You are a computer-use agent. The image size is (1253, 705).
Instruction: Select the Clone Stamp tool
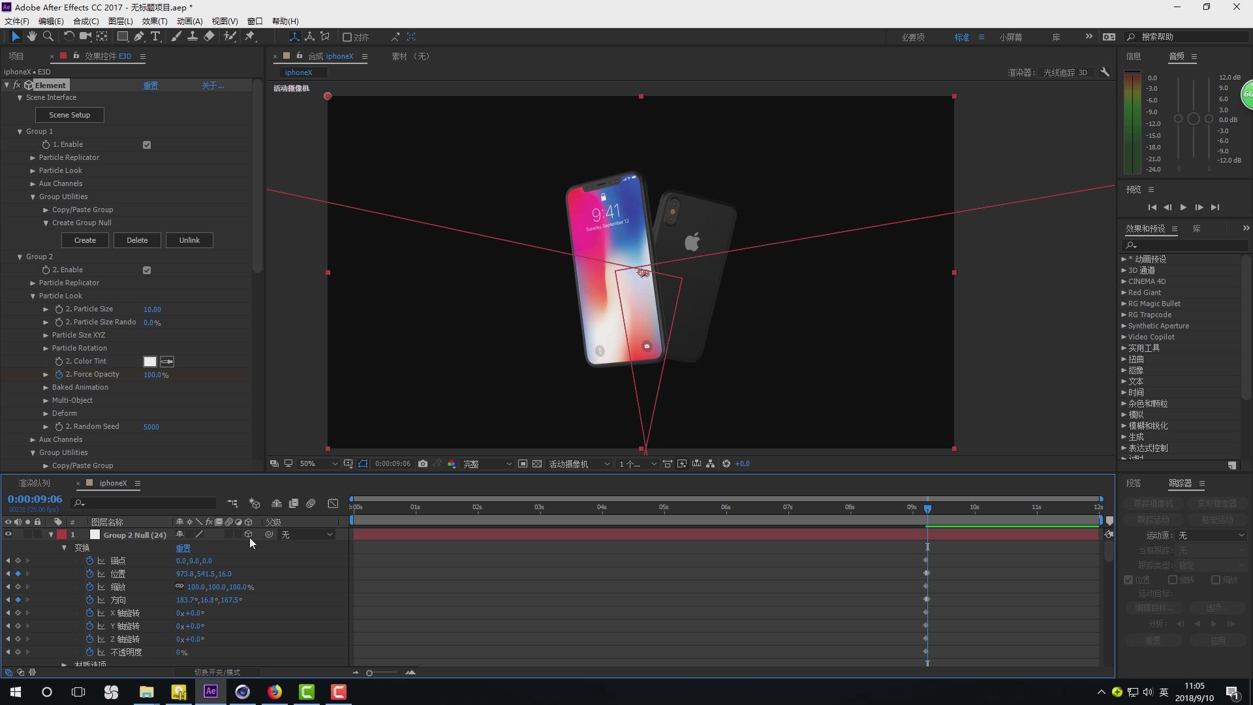click(193, 37)
